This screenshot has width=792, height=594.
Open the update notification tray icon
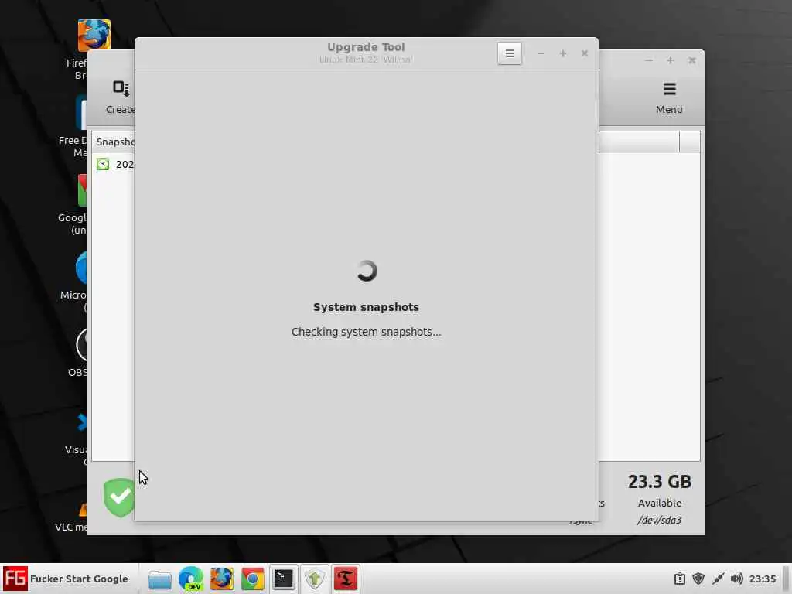pos(680,579)
